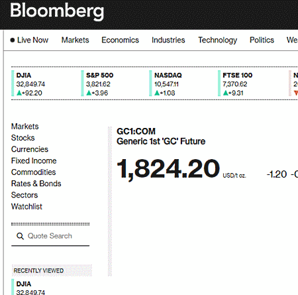Open the Fixed Income sidebar link
This screenshot has height=295, width=298.
click(34, 161)
